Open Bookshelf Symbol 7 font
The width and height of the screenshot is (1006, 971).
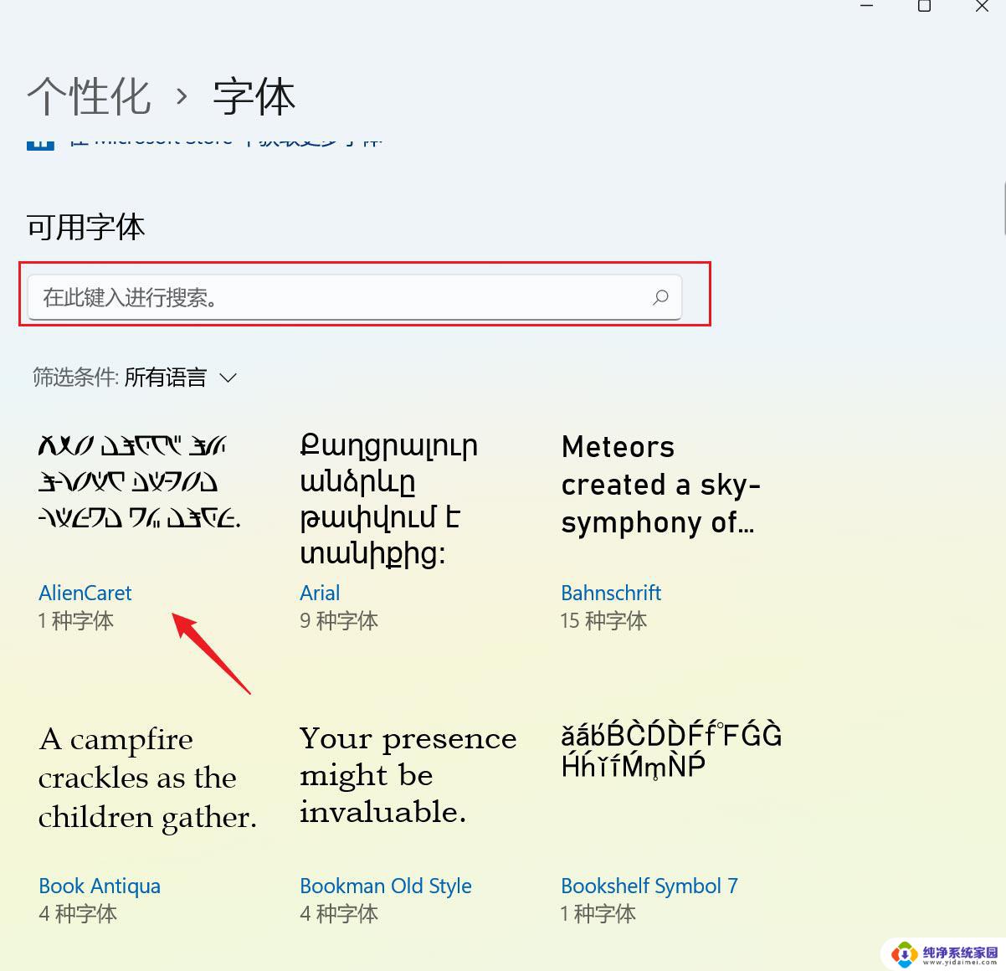click(649, 886)
